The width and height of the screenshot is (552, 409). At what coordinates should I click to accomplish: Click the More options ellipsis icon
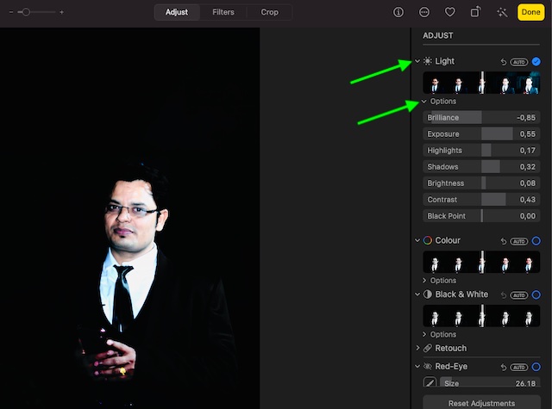click(x=423, y=12)
